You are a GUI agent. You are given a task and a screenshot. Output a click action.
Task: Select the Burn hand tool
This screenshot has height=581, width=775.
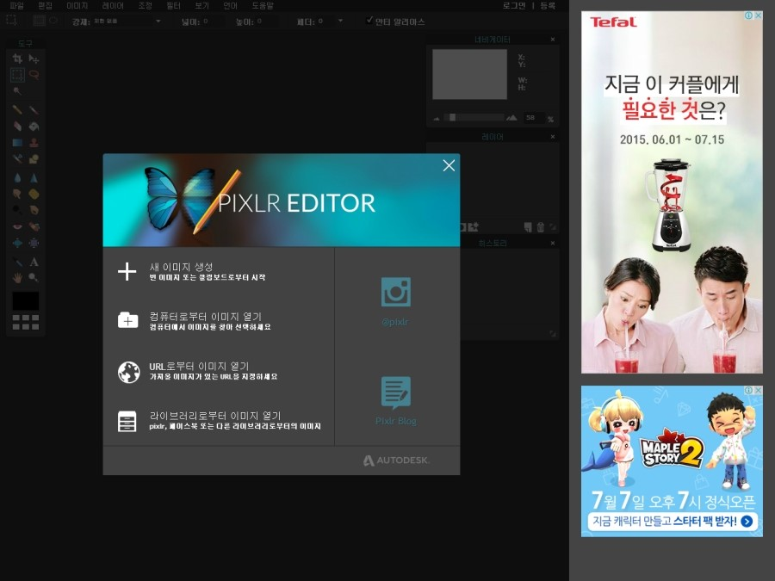[x=34, y=210]
